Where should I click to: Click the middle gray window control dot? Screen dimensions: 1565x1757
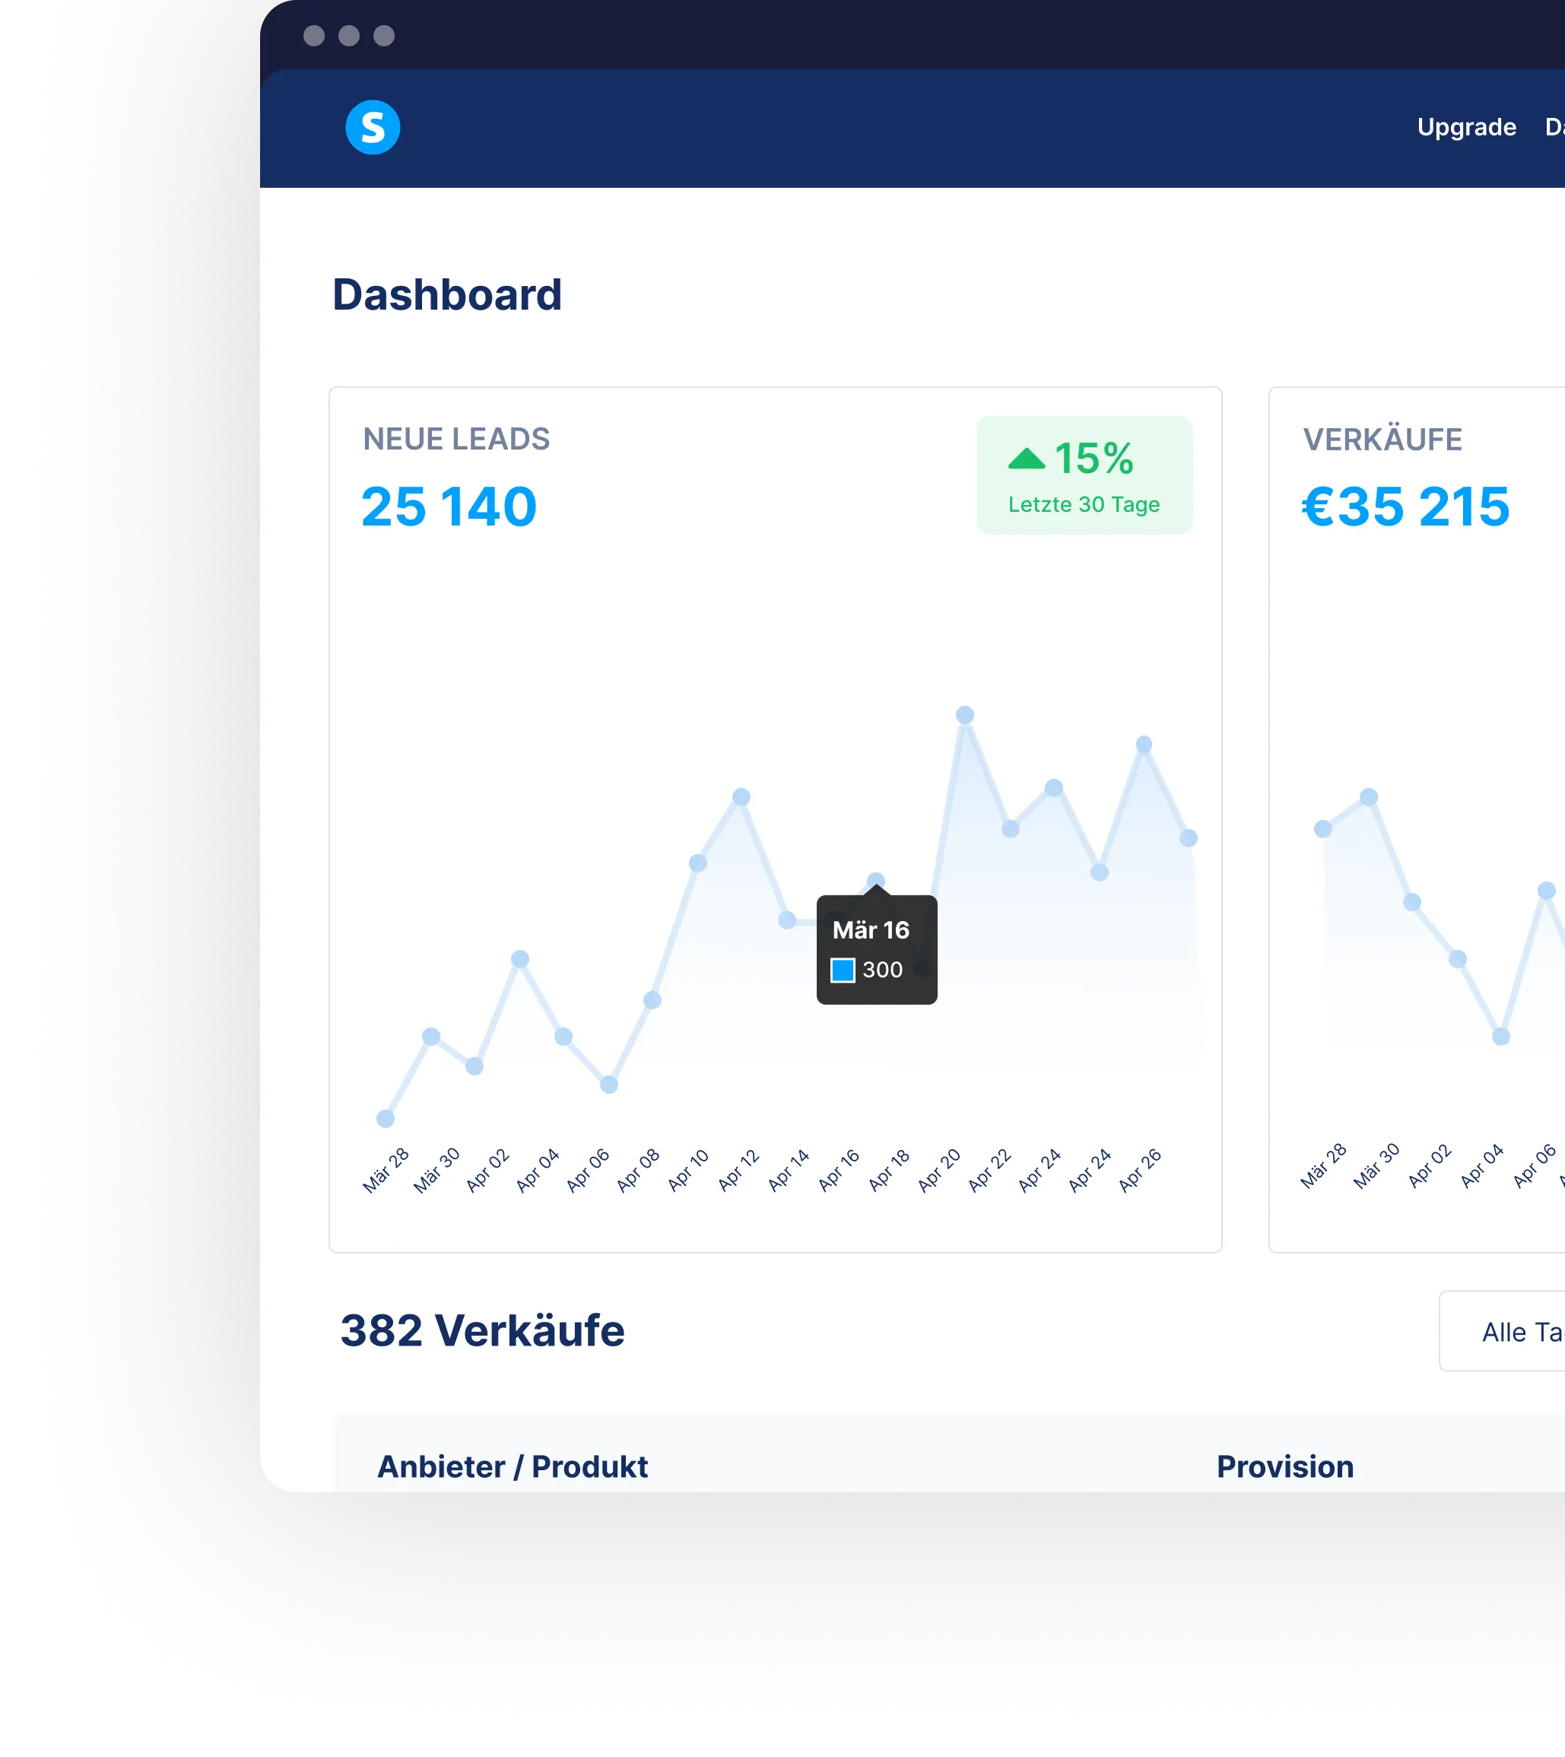[348, 35]
